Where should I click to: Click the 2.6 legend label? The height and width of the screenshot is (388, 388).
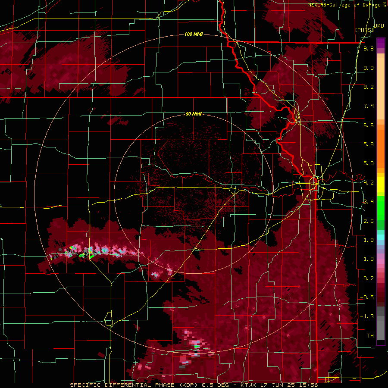pyautogui.click(x=369, y=221)
